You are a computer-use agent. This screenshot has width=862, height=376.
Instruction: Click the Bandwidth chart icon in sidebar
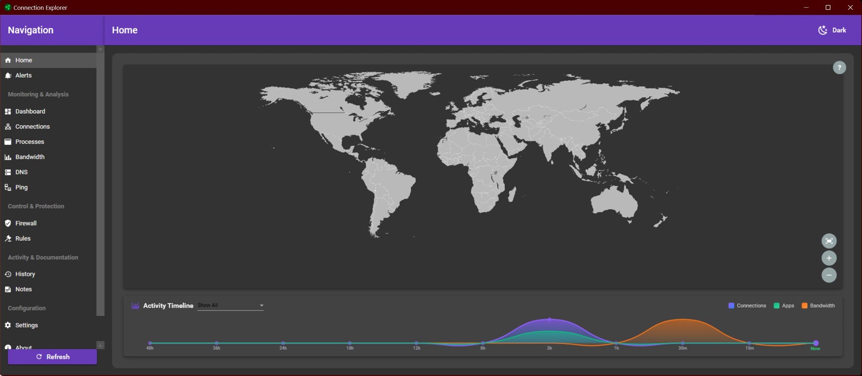8,157
